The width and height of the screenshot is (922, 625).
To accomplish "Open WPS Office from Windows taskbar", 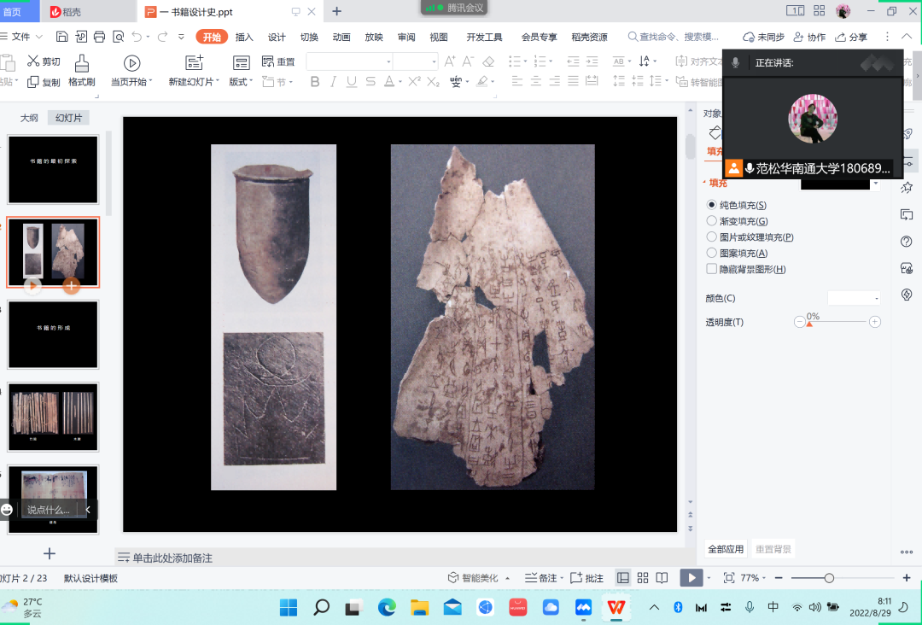I will point(616,607).
